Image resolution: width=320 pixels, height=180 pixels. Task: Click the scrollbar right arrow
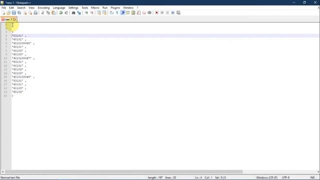[x=318, y=172]
